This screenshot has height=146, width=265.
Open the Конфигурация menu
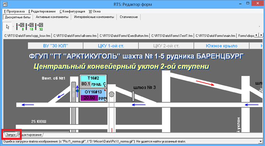pyautogui.click(x=72, y=11)
